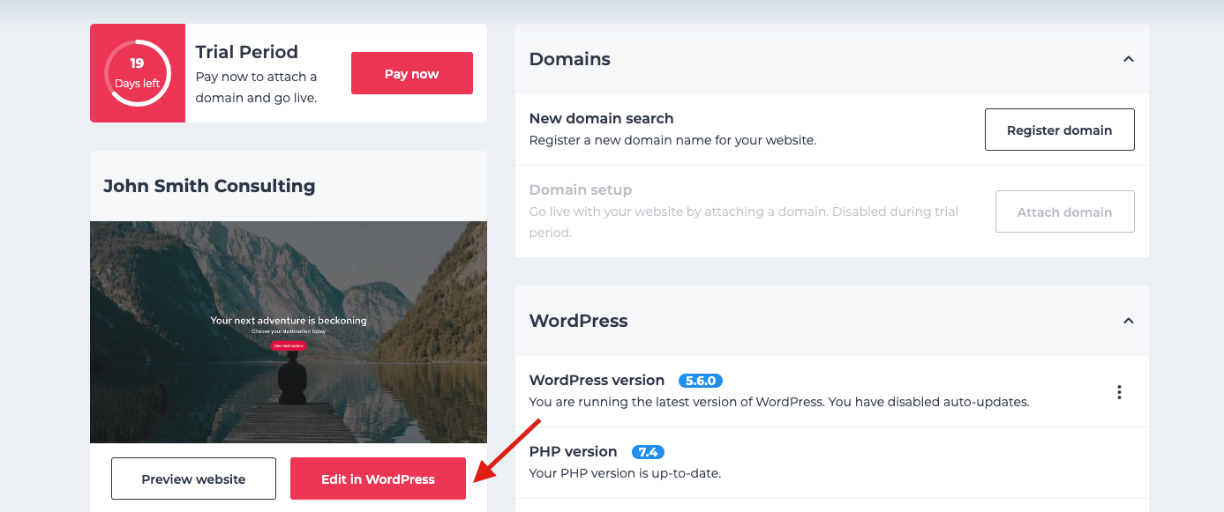Click 'Your next adventure is beckoning' preview text
Screen dimensions: 1224x512
(289, 321)
